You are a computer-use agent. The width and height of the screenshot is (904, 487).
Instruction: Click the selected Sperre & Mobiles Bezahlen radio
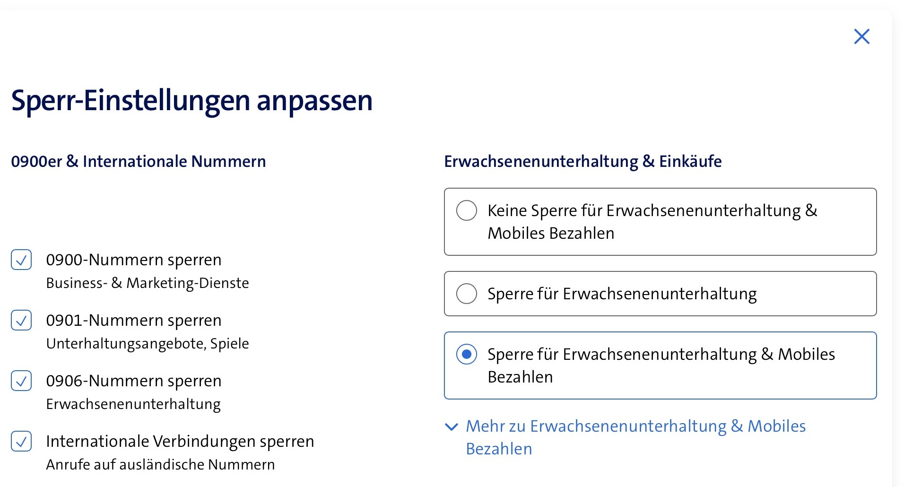coord(466,354)
